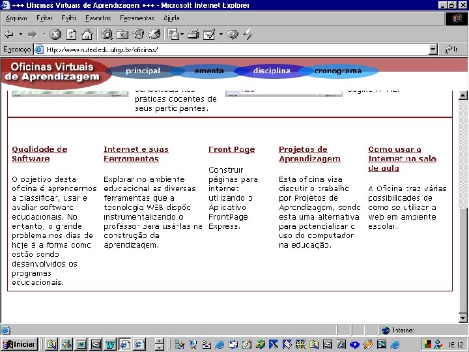Click the page icon in address bar

(39, 50)
